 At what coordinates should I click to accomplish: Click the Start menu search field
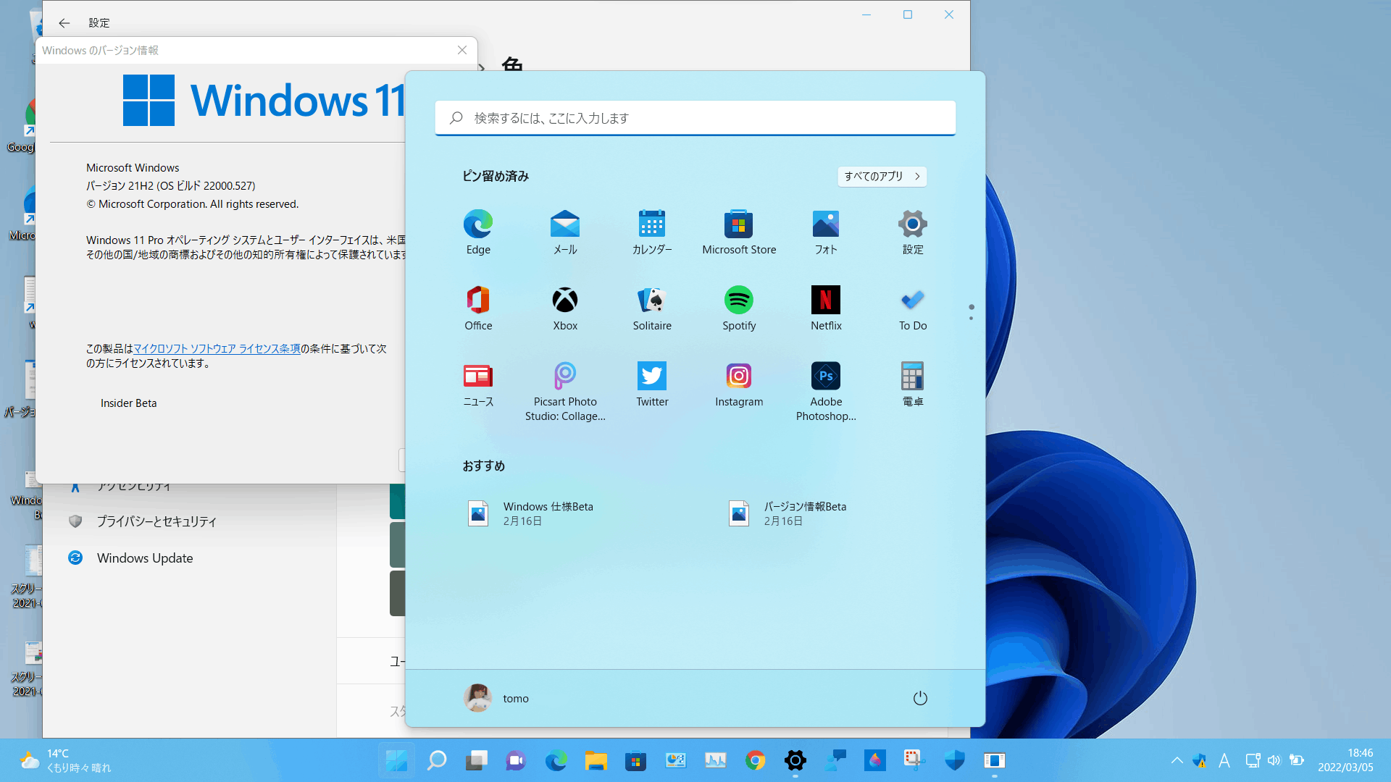(x=695, y=118)
